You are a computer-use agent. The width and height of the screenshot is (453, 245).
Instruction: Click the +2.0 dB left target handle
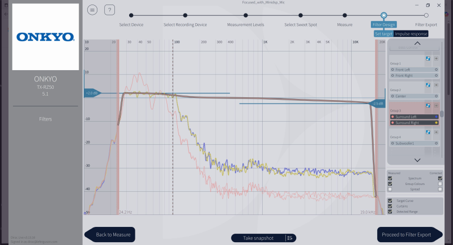coord(92,93)
